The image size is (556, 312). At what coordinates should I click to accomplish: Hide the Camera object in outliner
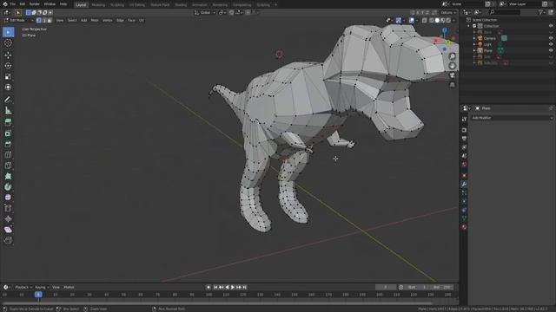coord(551,38)
